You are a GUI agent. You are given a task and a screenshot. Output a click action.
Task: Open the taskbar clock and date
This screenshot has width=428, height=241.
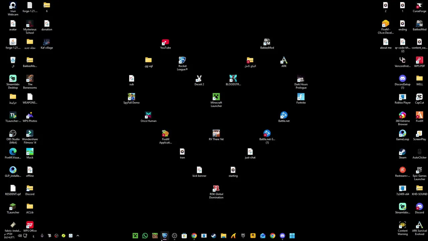click(x=9, y=236)
